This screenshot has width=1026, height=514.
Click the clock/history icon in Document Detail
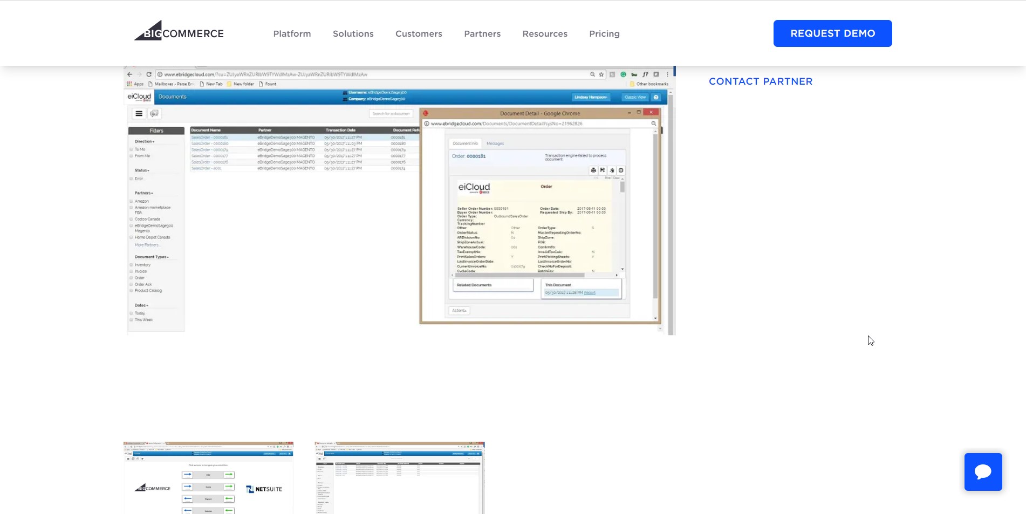pyautogui.click(x=620, y=170)
